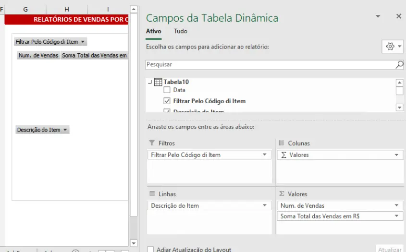Click the Linhas area icon

point(152,193)
